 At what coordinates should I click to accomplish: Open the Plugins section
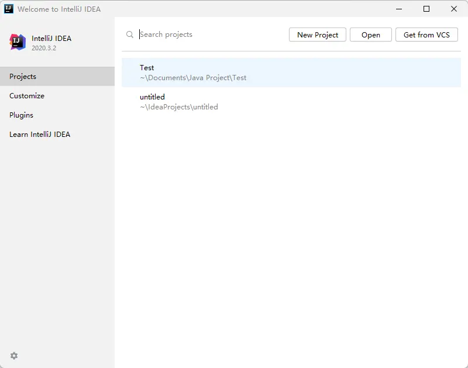pyautogui.click(x=21, y=115)
